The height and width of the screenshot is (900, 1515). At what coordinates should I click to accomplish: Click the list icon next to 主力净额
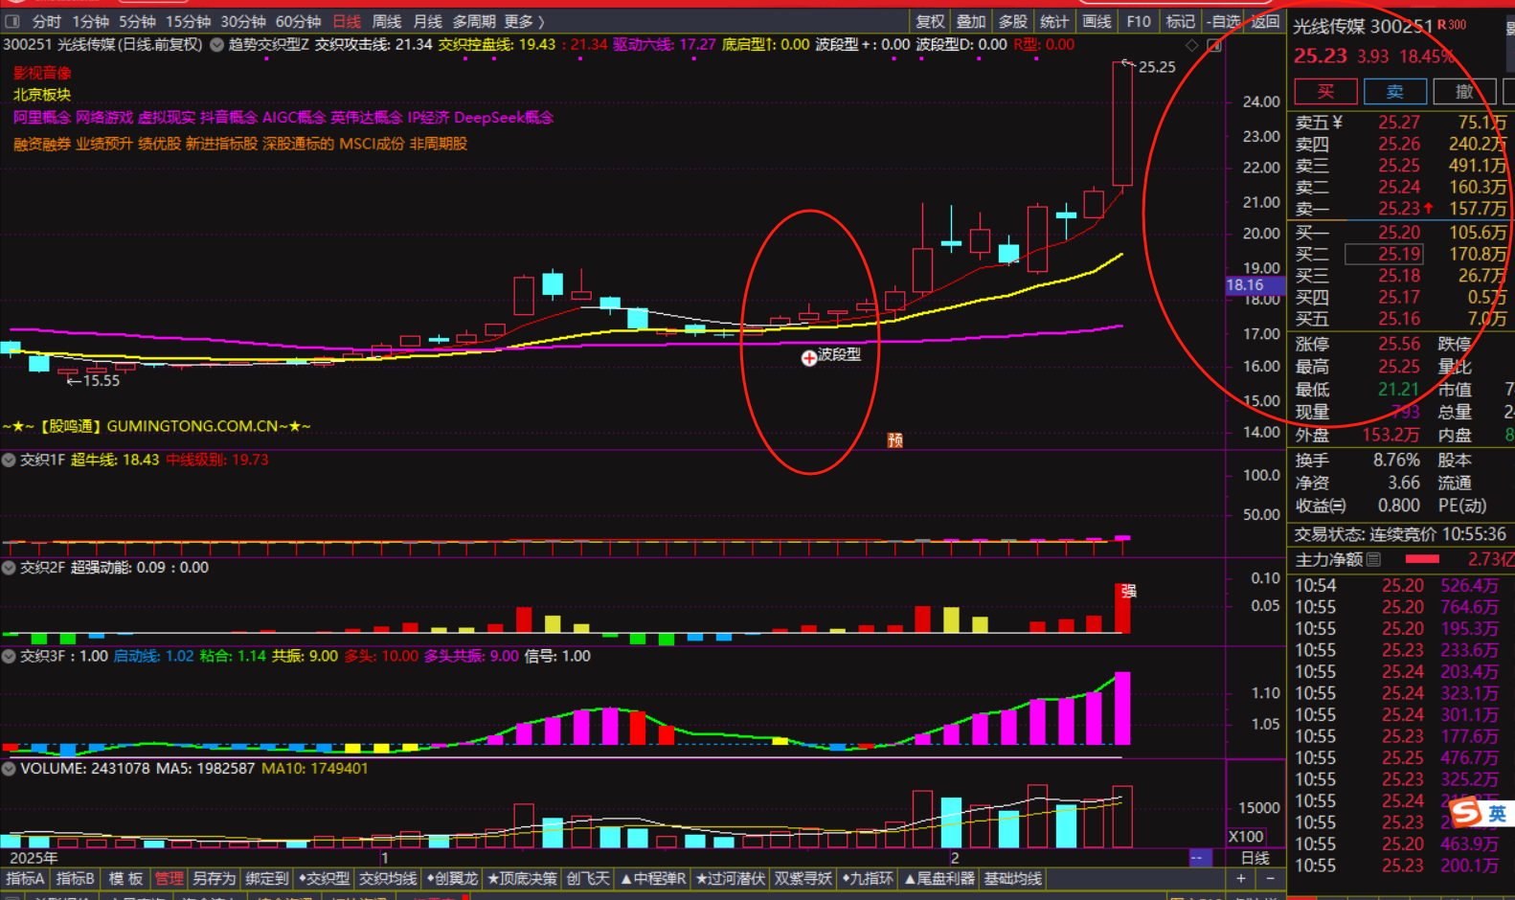click(1374, 559)
